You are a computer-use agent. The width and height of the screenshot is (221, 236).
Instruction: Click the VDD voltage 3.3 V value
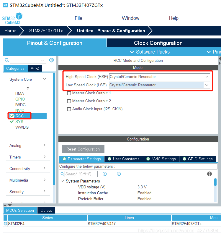[x=142, y=187]
